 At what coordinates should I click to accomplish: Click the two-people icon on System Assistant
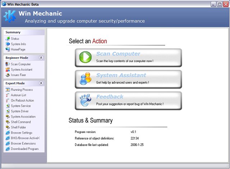click(86, 79)
